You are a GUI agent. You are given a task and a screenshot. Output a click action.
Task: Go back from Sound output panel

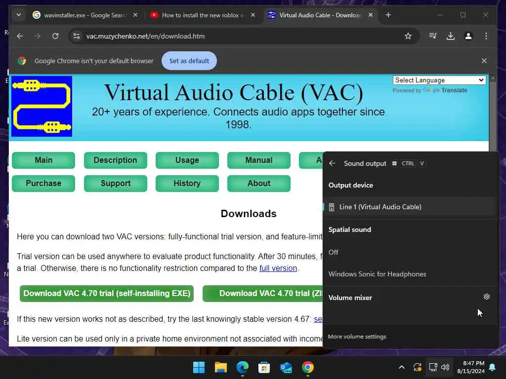332,163
